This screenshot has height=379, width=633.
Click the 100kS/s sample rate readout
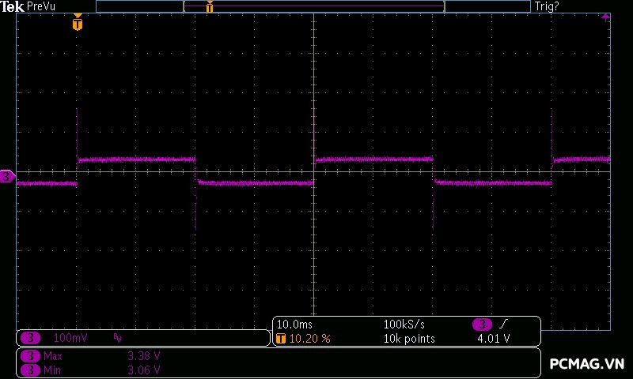point(404,325)
